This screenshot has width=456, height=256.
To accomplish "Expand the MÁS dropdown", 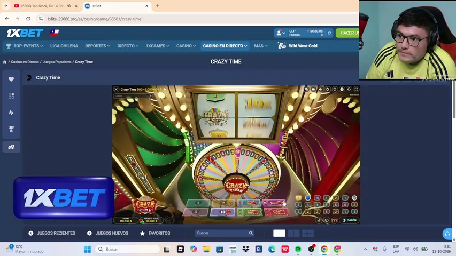I will pyautogui.click(x=260, y=46).
